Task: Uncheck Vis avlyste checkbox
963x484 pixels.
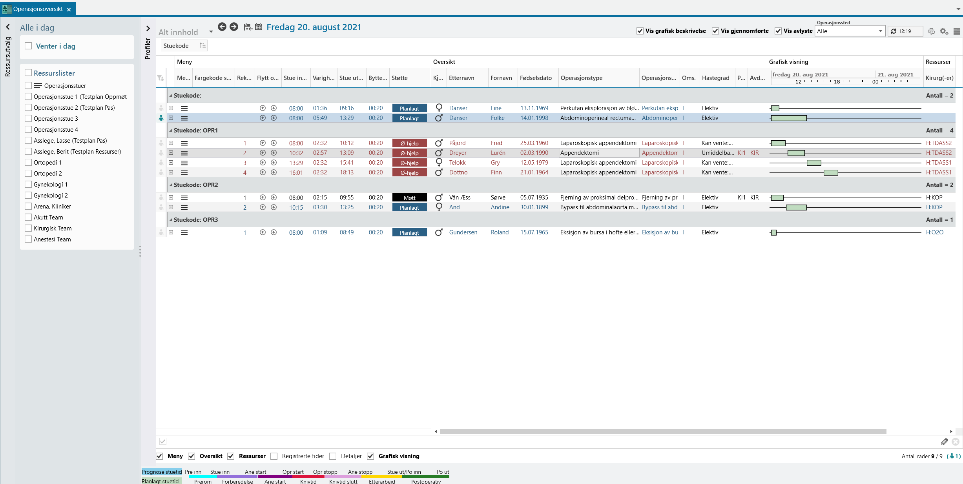Action: [778, 31]
